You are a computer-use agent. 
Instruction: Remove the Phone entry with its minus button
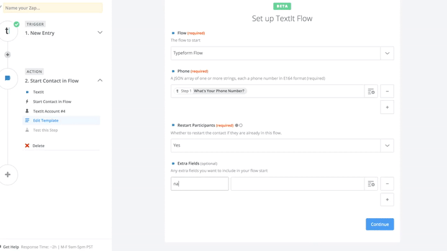click(387, 91)
